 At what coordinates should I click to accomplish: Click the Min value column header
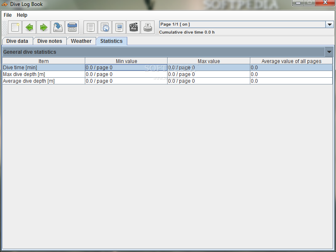tap(126, 61)
